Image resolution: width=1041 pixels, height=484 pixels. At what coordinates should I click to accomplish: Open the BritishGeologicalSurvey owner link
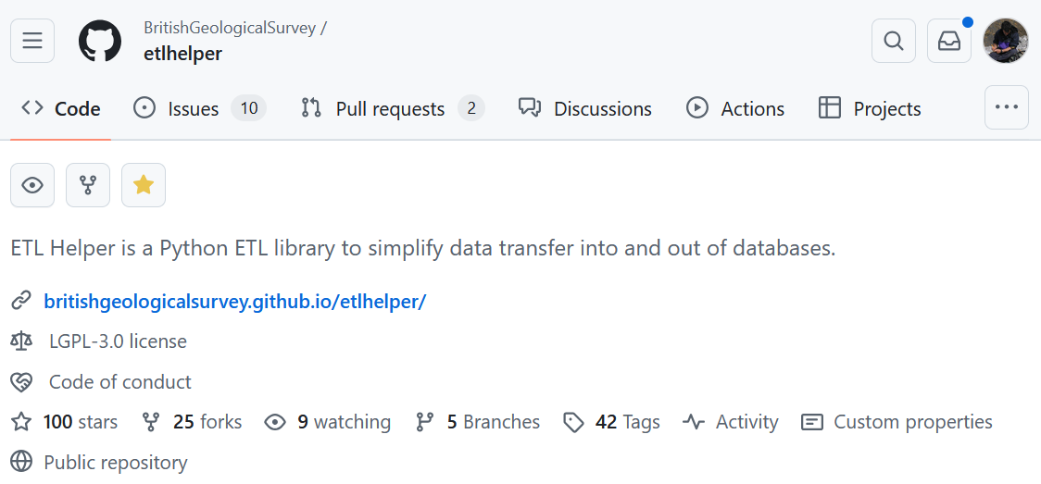click(230, 28)
